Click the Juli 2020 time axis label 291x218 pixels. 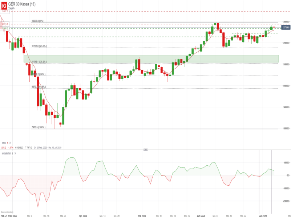point(263,216)
